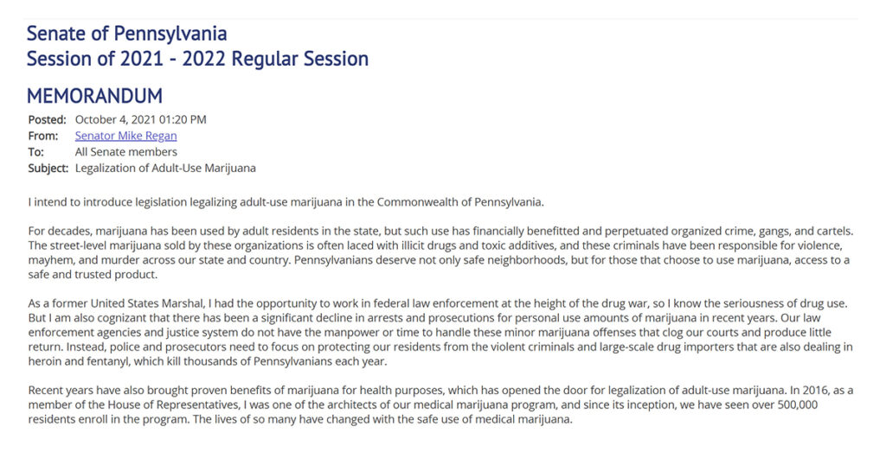This screenshot has width=886, height=465.
Task: Click the Legalization of Adult-Use Marijuana subject
Action: click(x=165, y=169)
